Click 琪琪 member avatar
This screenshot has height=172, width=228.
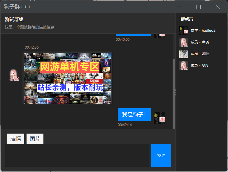(x=184, y=42)
